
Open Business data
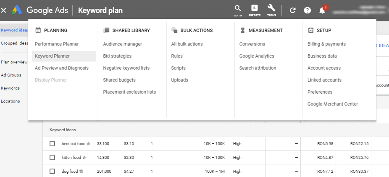tap(322, 56)
